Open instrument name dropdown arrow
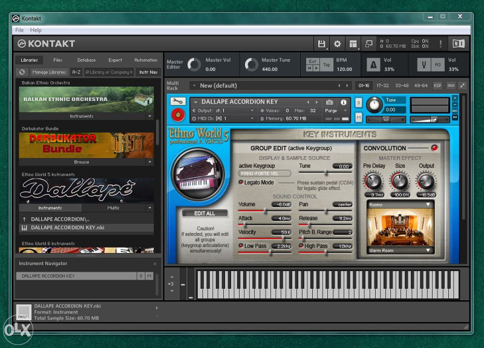 pos(195,102)
